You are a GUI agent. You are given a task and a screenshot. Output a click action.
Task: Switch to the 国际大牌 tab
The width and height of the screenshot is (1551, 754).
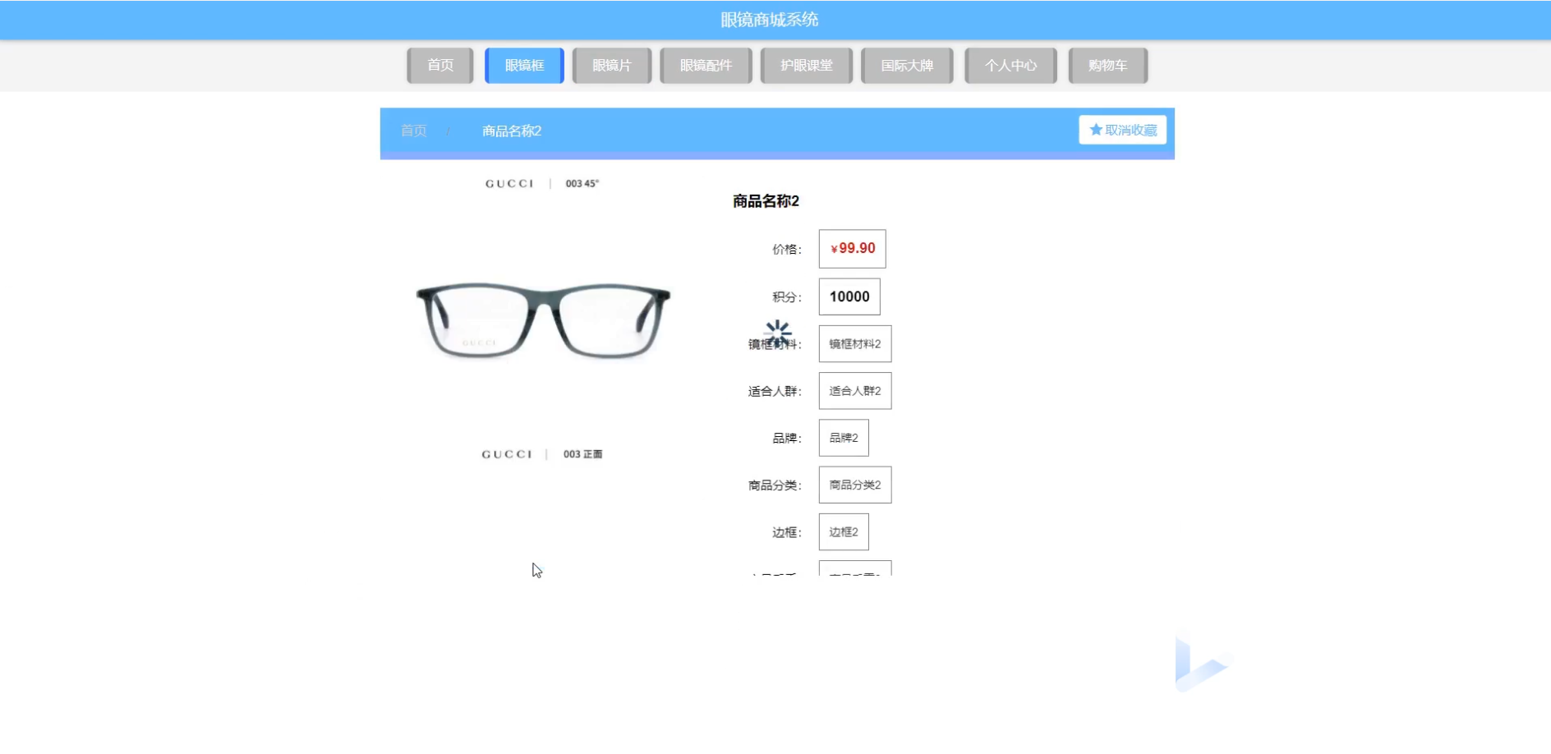pos(907,66)
